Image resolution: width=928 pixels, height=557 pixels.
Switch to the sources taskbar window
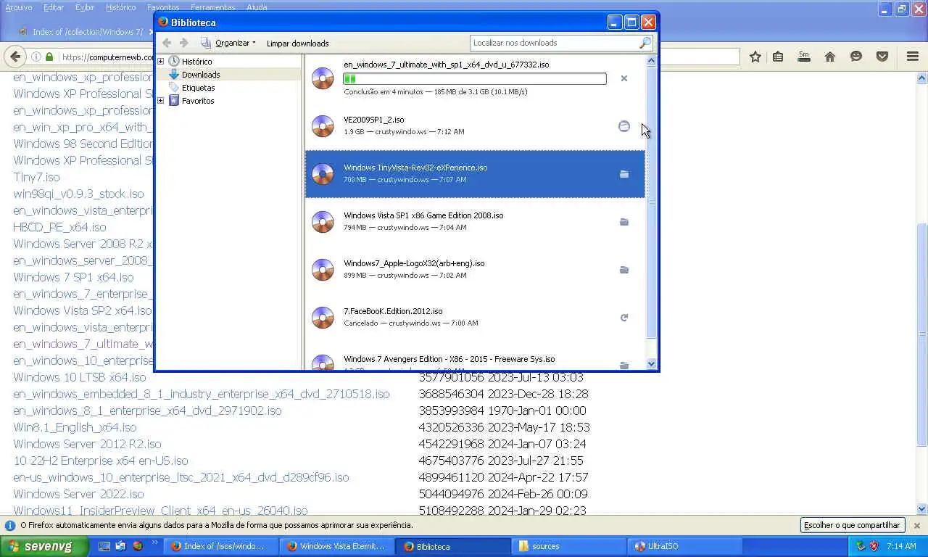tap(569, 546)
